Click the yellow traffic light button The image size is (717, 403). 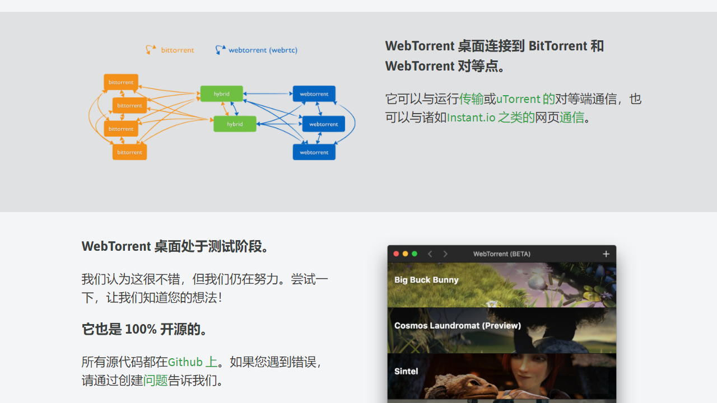405,254
